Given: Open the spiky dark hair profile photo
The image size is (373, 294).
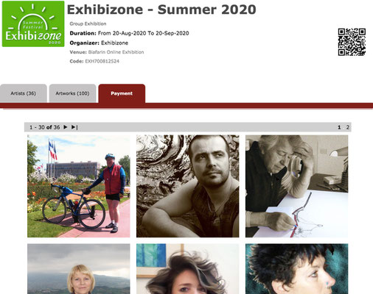Looking at the screenshot, I should tap(297, 269).
